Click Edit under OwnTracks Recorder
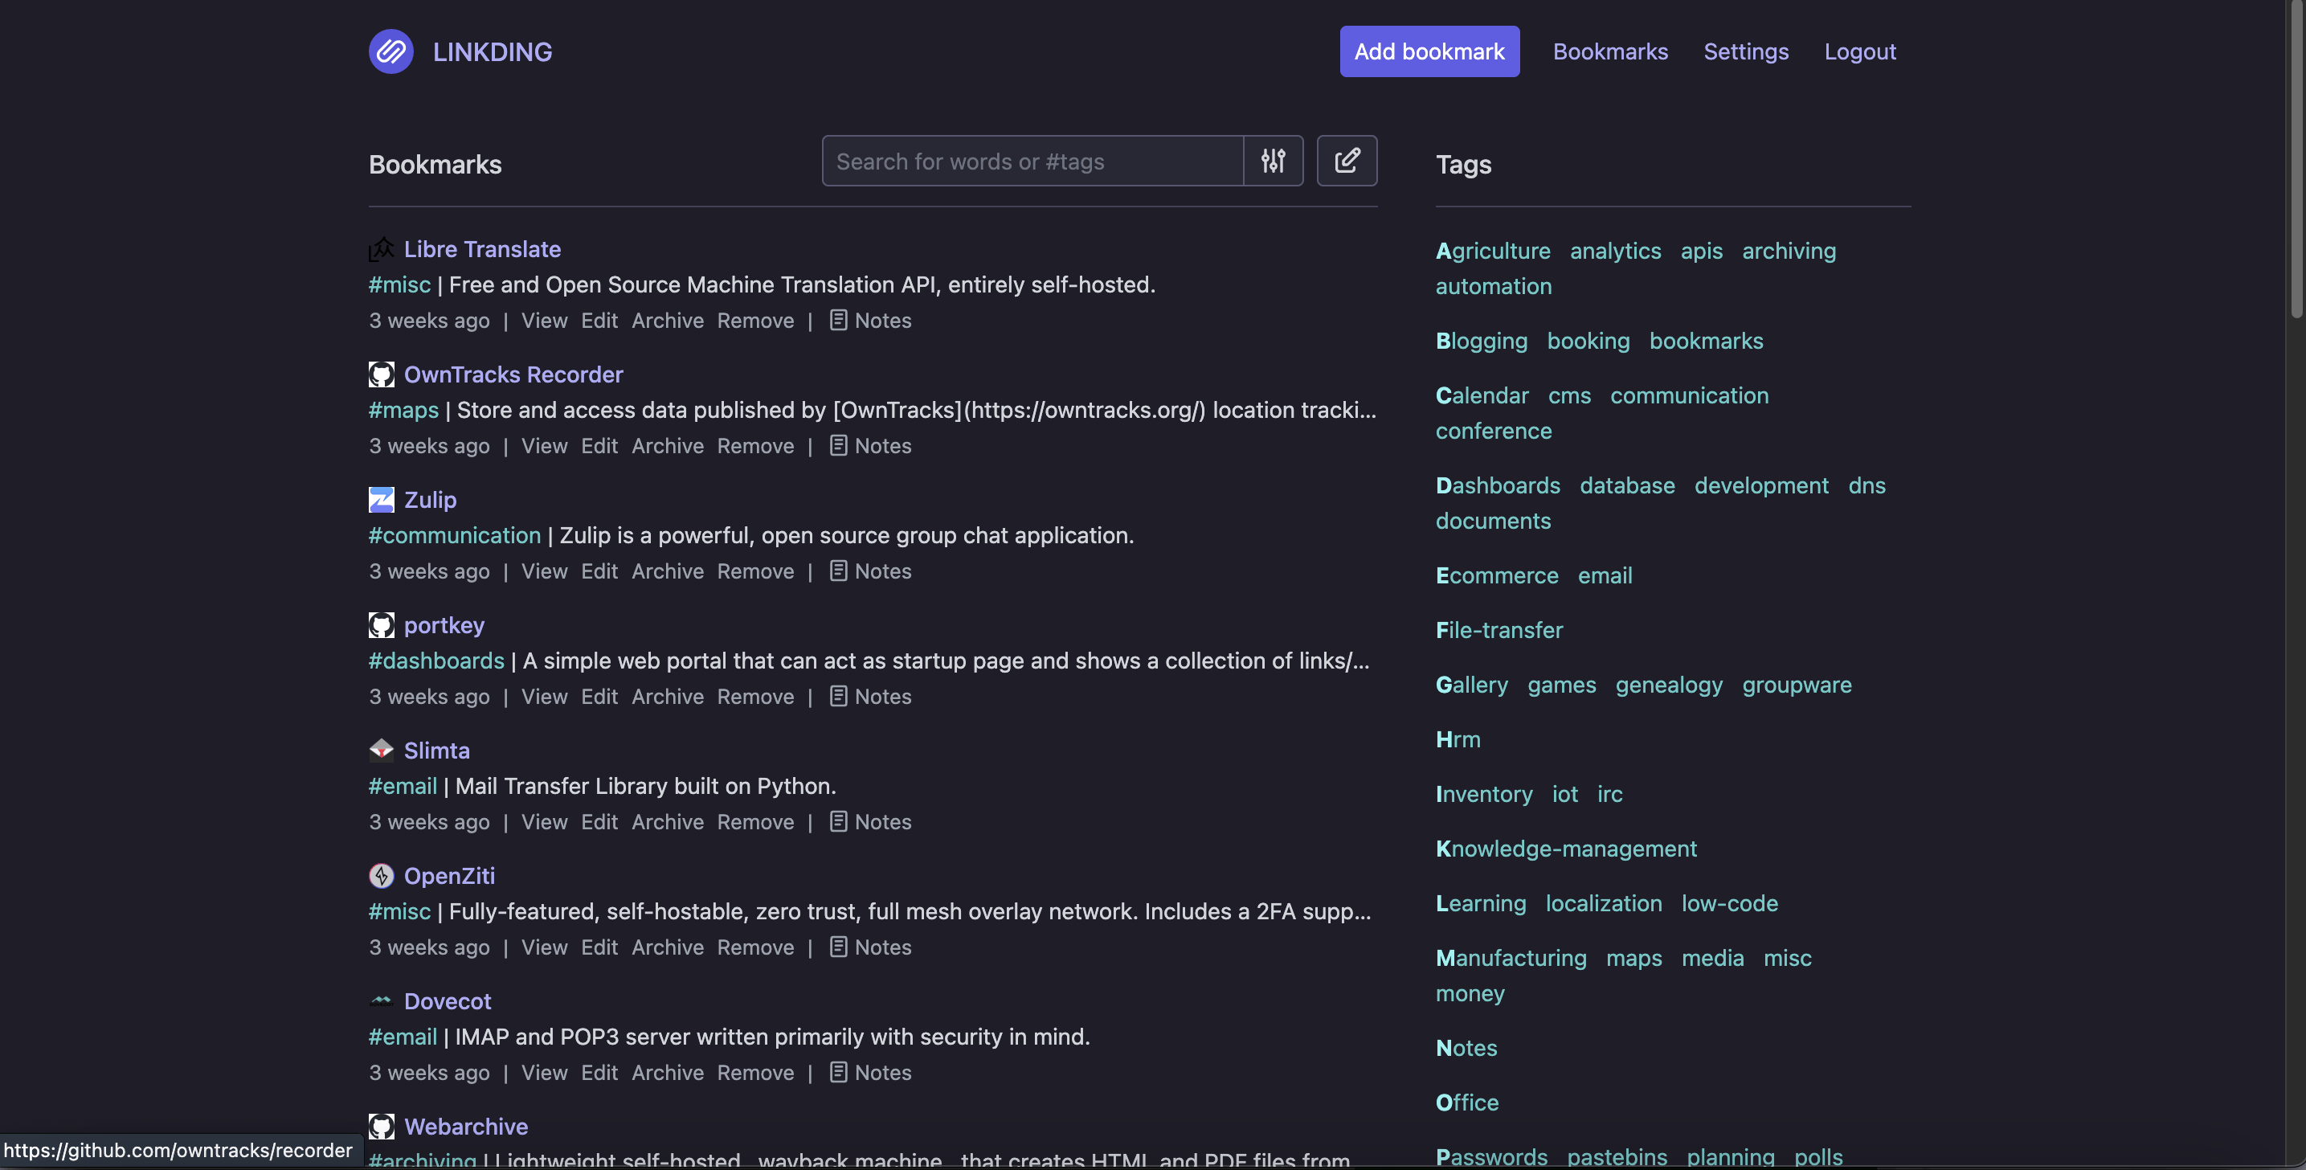This screenshot has width=2306, height=1170. pyautogui.click(x=599, y=446)
